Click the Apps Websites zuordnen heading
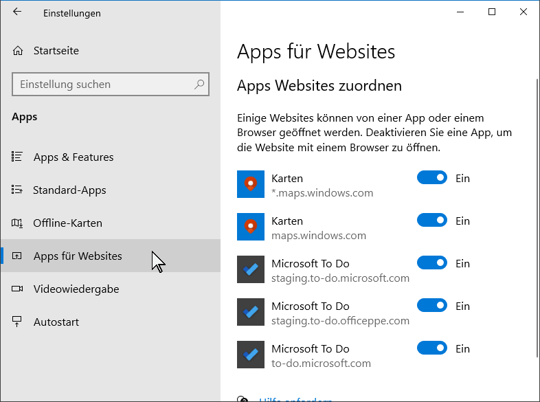Viewport: 540px width, 402px height. 319,85
